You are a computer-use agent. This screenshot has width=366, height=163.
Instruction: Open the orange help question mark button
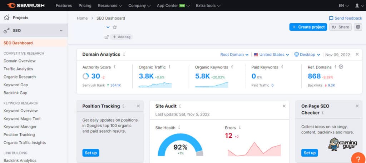359,158
